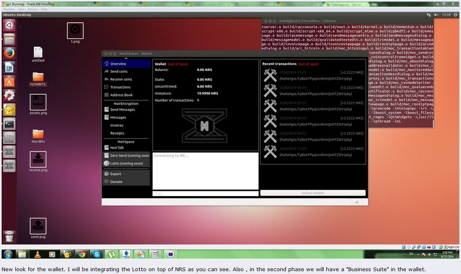Launch VLC media player from the taskbar
The image size is (461, 274).
(x=37, y=254)
